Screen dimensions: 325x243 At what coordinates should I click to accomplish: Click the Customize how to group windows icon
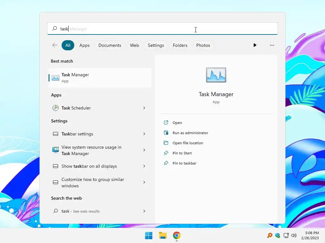click(x=56, y=182)
